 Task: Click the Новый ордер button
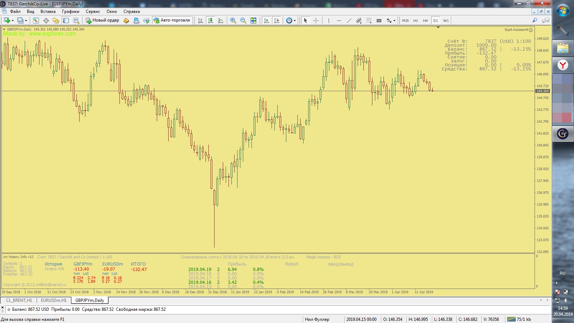tap(102, 20)
